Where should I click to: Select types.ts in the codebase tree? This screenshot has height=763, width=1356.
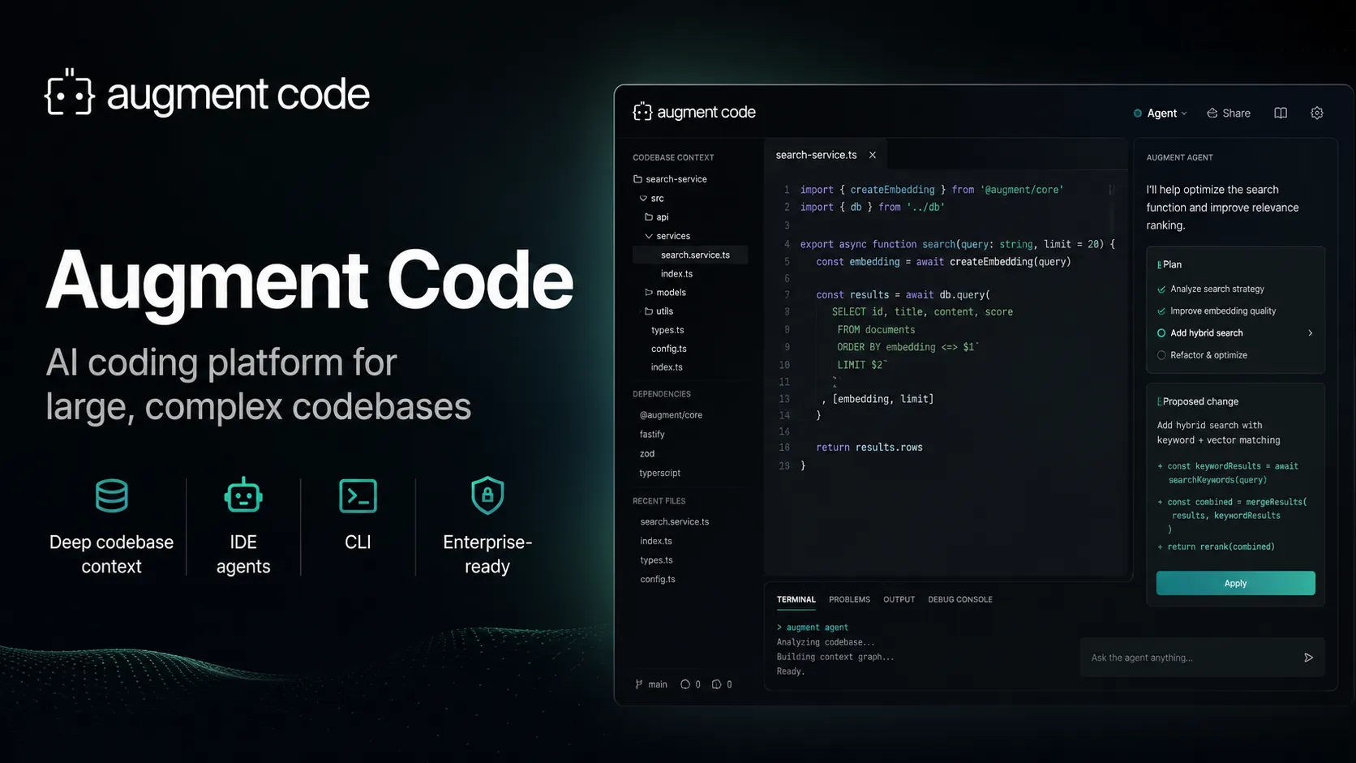pyautogui.click(x=667, y=330)
